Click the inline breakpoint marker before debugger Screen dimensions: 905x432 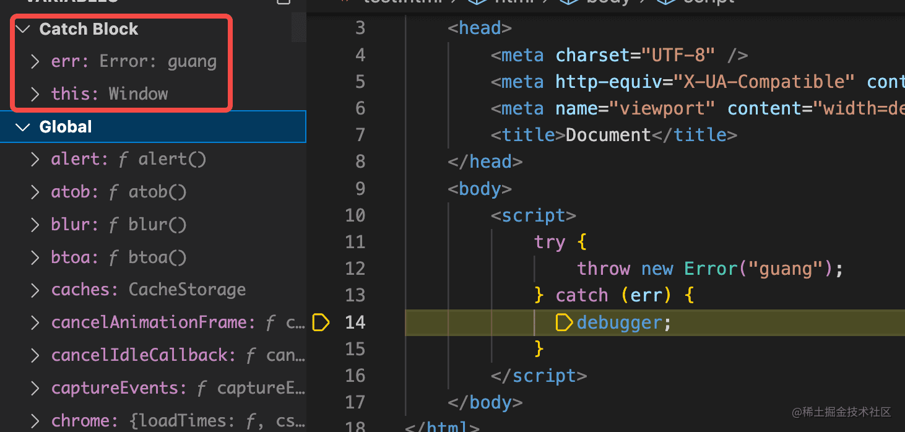tap(565, 322)
